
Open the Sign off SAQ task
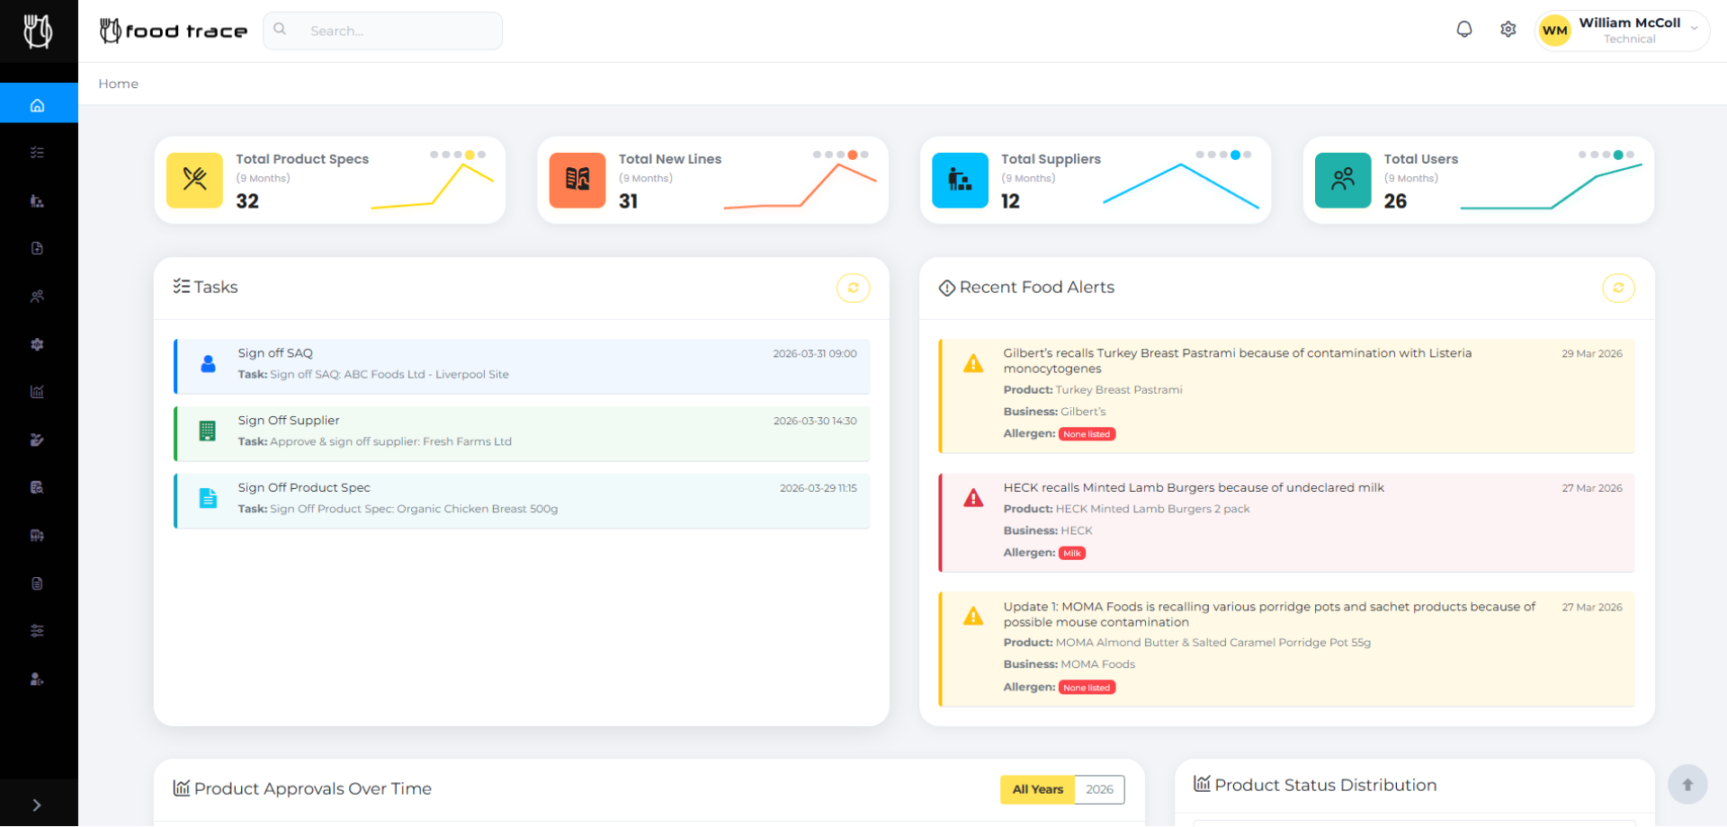click(x=522, y=365)
